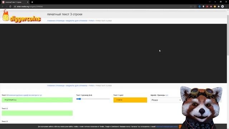Open the yellow round extension icon

215,6
